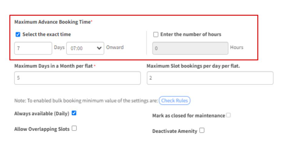Click the red asterisk beside Maximum Days label
291x163 pixels.
[x=95, y=66]
